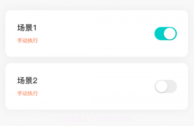Select the orange 手动执行 label under 场景2
This screenshot has width=194, height=126.
pyautogui.click(x=27, y=93)
